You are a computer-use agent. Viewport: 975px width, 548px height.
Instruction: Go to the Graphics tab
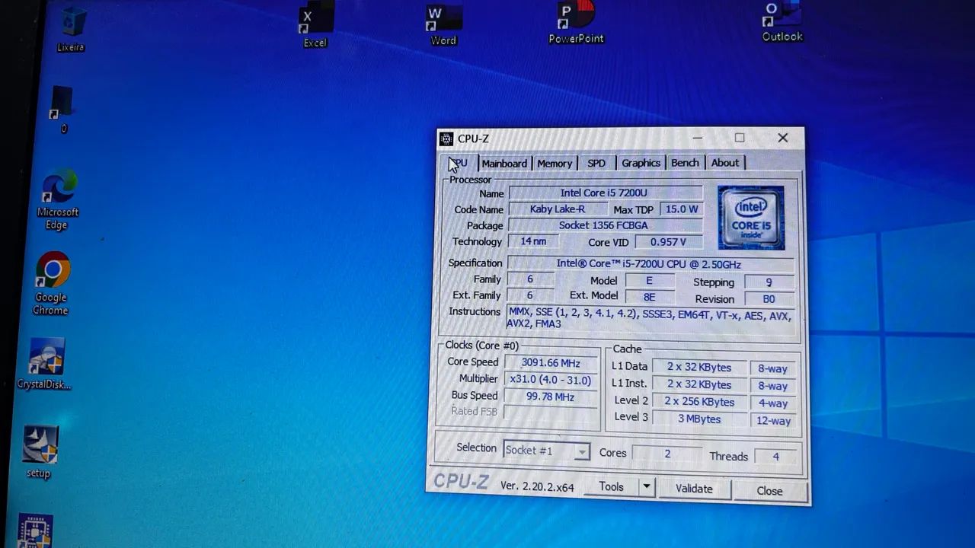(641, 163)
